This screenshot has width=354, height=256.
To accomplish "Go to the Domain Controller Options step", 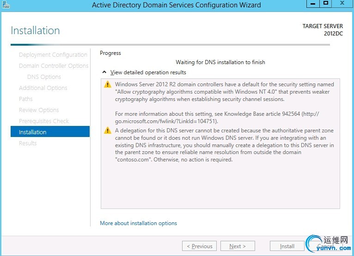I will coord(53,66).
